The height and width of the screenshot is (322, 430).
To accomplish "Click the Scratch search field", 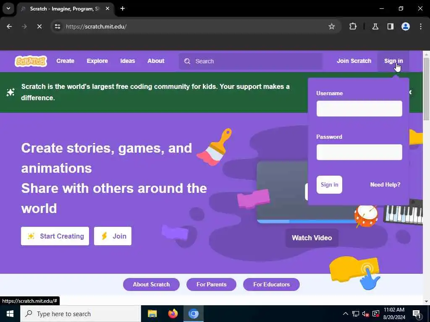I will point(251,61).
